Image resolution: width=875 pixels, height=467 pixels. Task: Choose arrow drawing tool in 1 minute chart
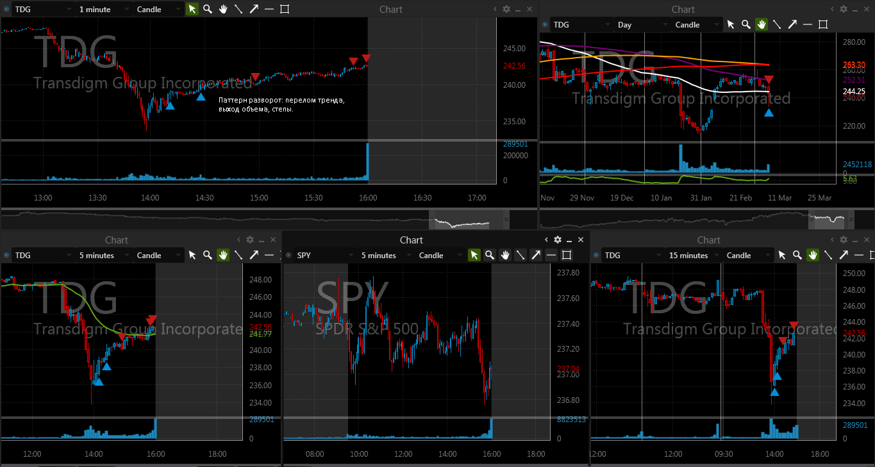[x=254, y=9]
